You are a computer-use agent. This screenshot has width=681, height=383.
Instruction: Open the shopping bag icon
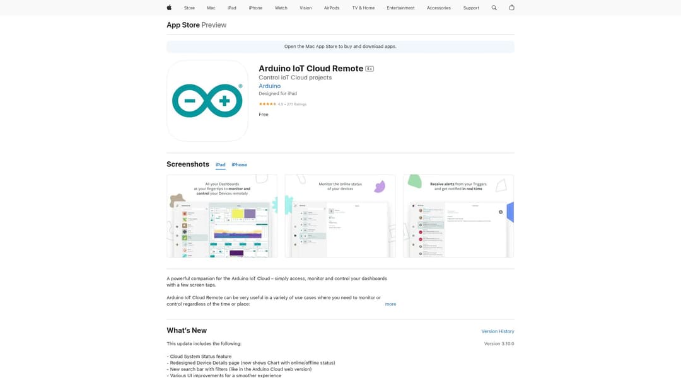[x=511, y=8]
